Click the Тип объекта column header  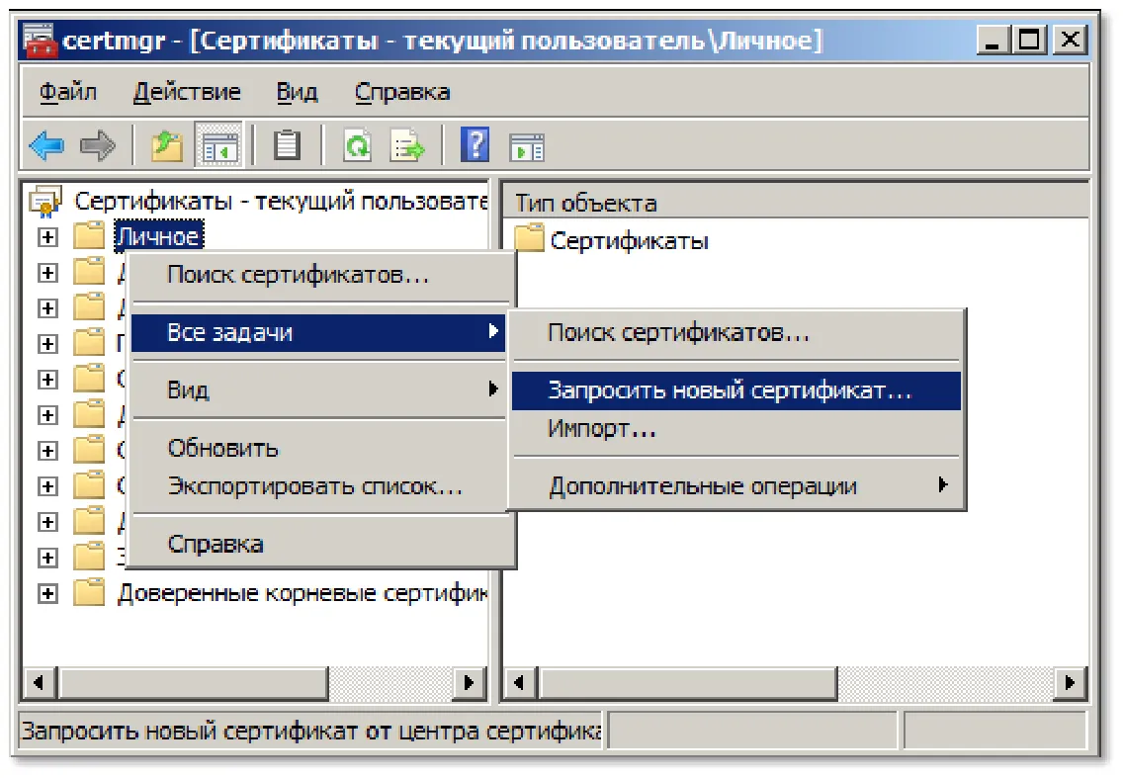coord(795,203)
